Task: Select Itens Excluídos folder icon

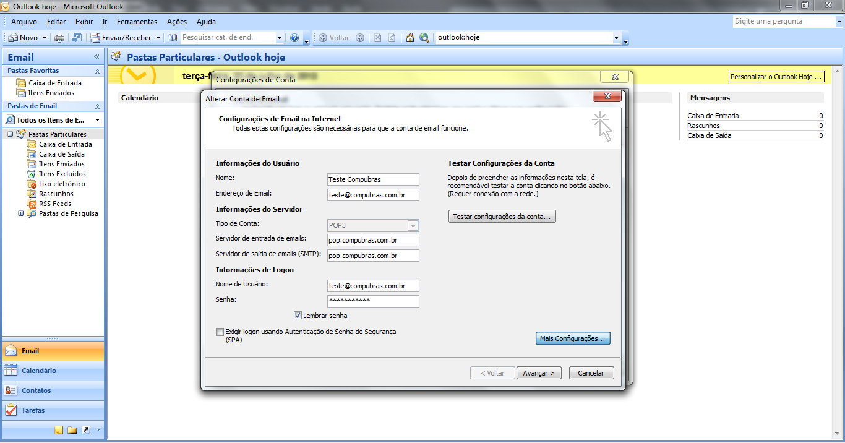Action: click(32, 174)
